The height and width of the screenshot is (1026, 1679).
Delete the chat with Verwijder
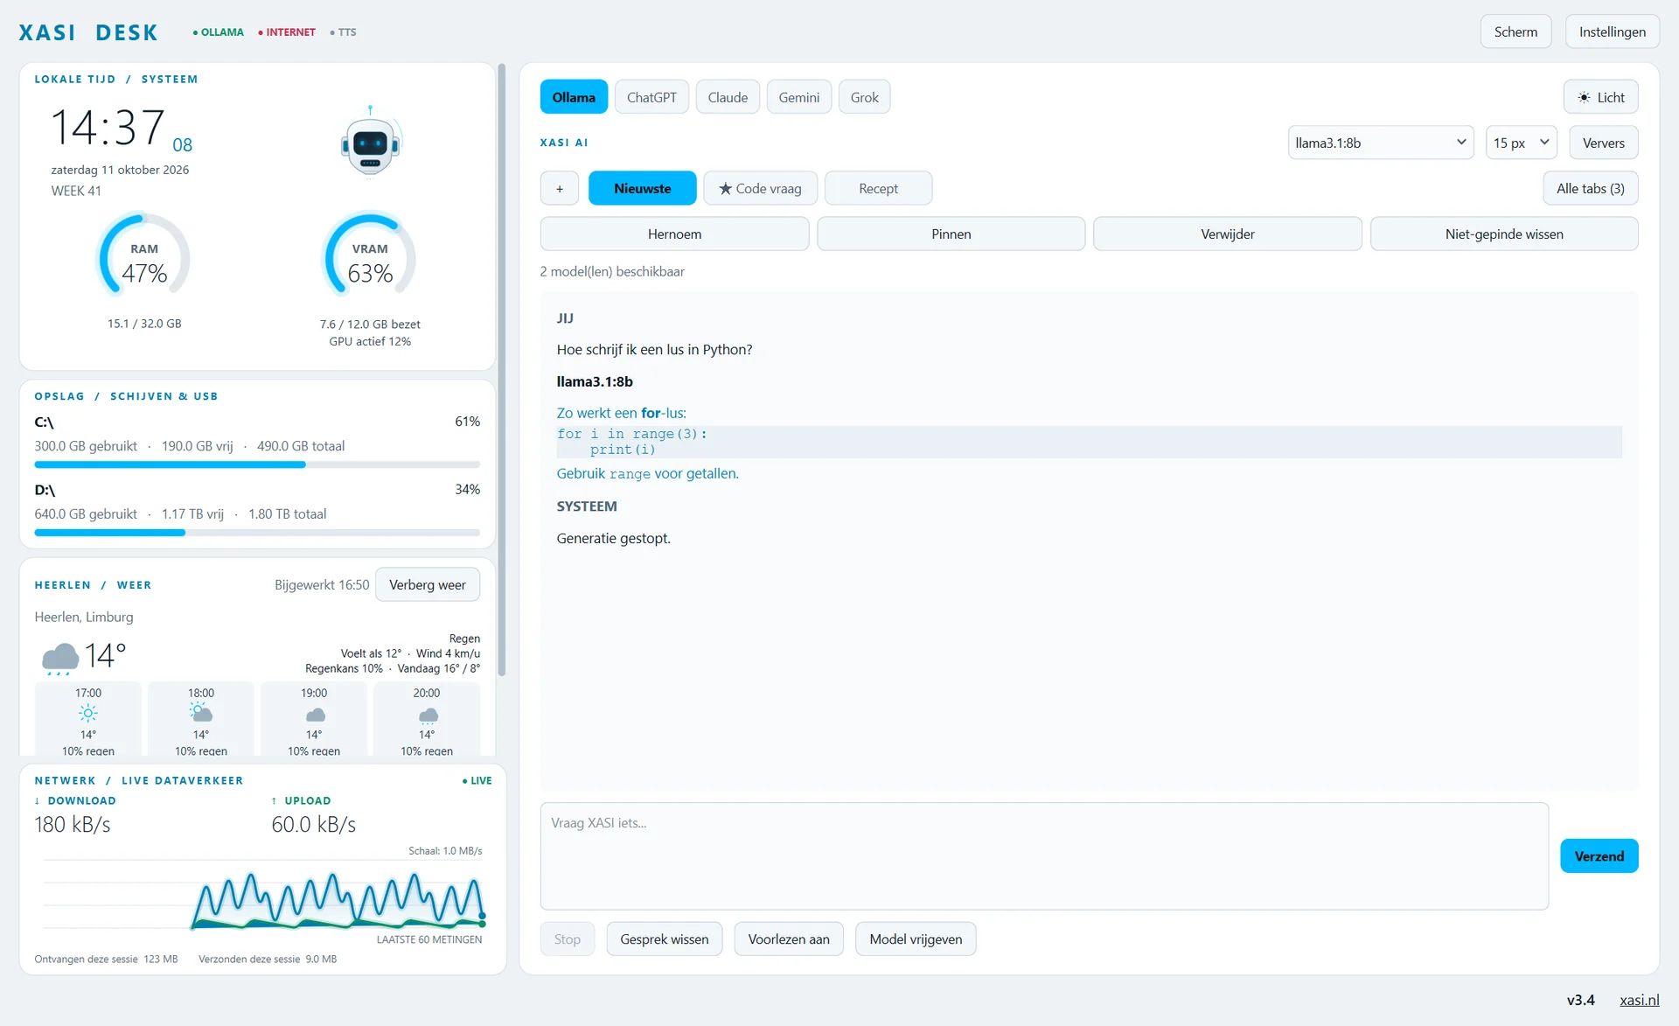(1228, 234)
